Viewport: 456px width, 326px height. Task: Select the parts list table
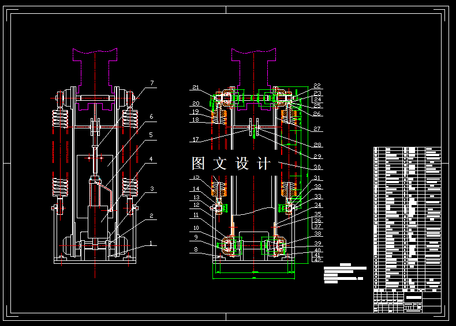tap(408, 219)
